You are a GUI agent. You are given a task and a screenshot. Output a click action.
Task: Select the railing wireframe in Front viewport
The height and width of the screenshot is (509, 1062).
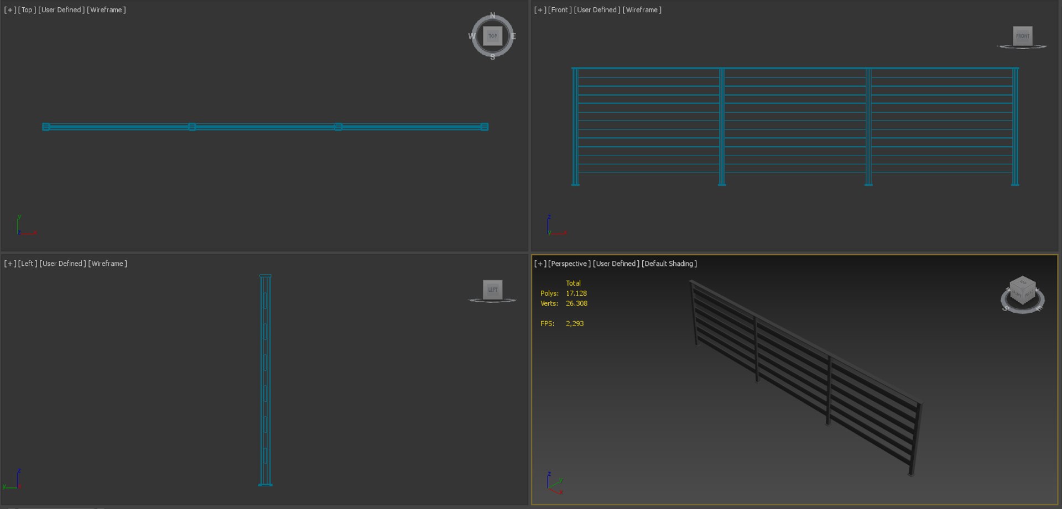tap(795, 127)
